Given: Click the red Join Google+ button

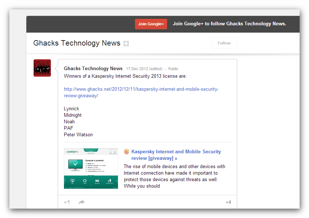Looking at the screenshot, I should click(x=151, y=24).
